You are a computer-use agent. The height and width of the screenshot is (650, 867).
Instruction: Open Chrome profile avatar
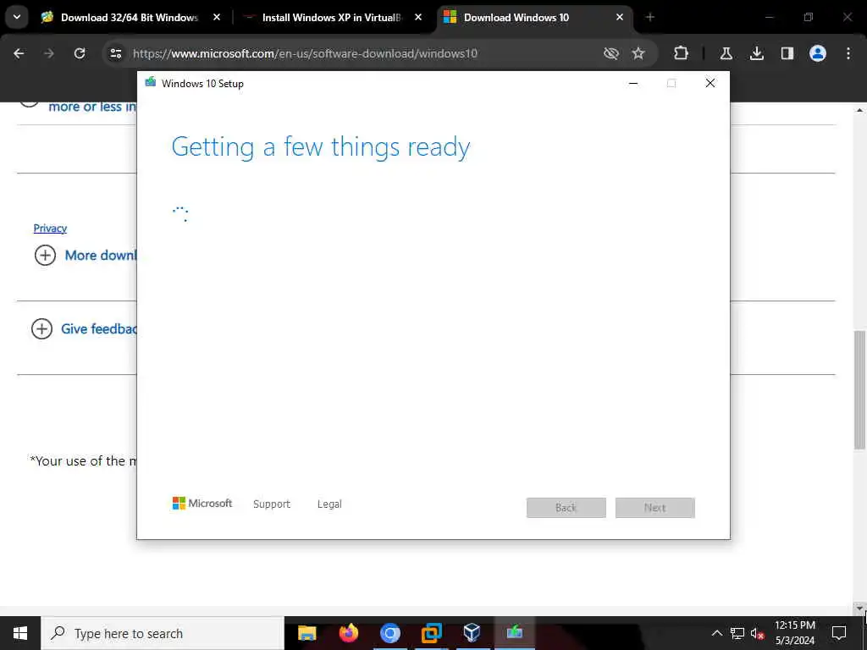818,53
